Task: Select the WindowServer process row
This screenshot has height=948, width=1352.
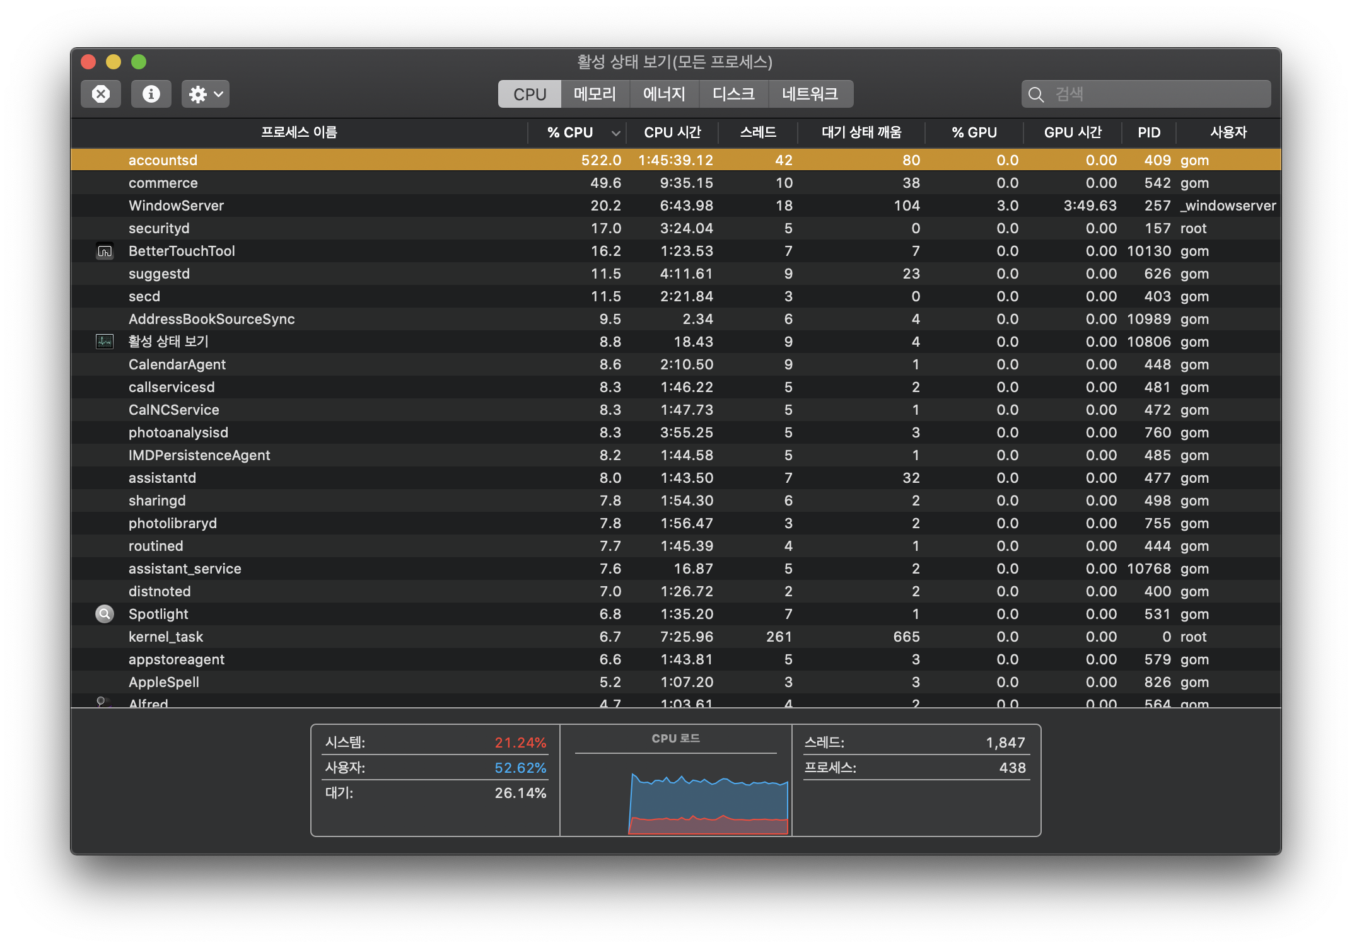Action: coord(378,205)
